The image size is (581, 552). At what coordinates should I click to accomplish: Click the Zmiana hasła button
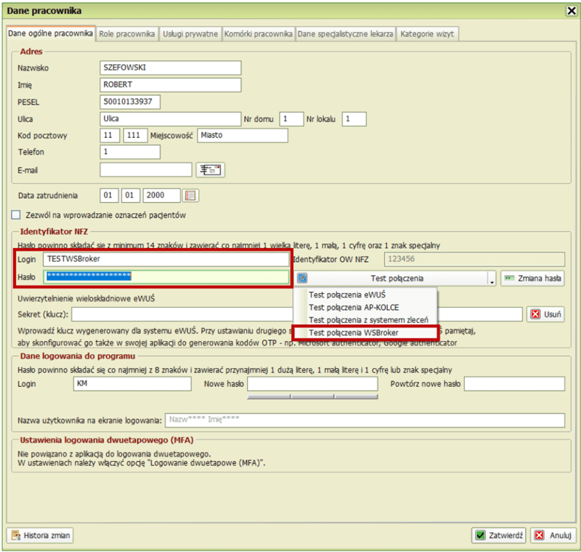coord(532,278)
